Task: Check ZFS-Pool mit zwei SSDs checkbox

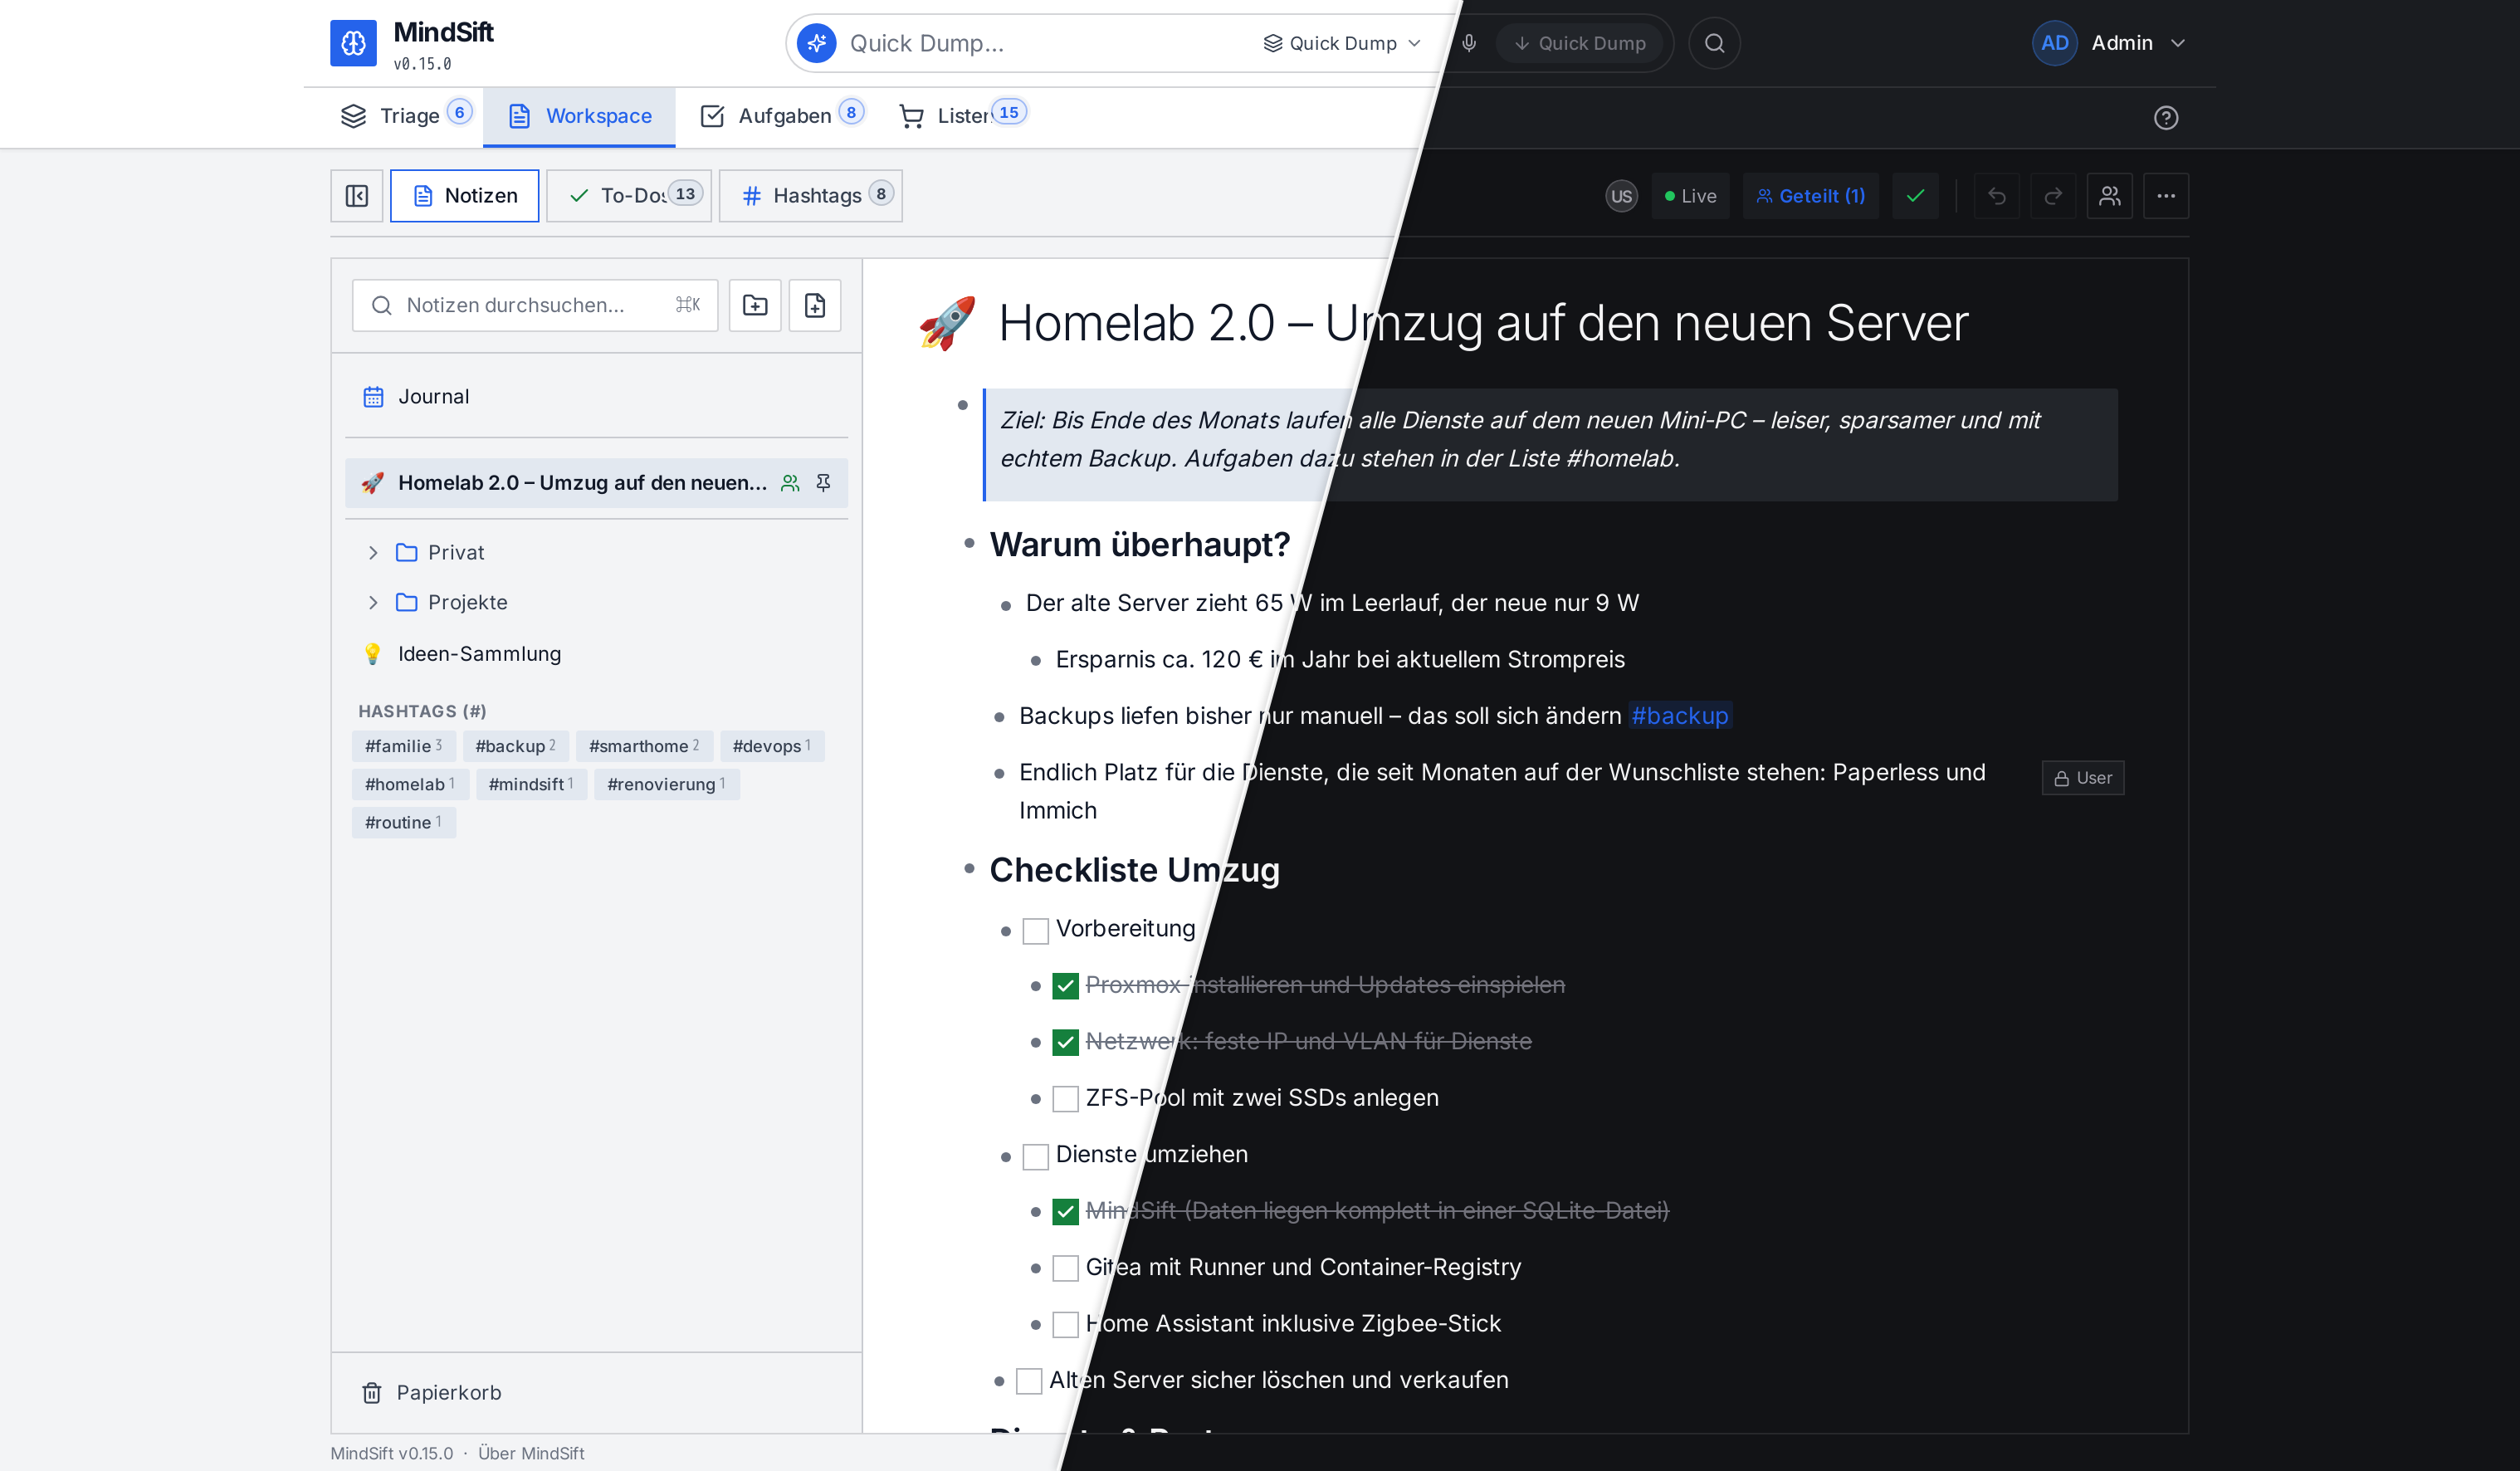Action: tap(1065, 1100)
